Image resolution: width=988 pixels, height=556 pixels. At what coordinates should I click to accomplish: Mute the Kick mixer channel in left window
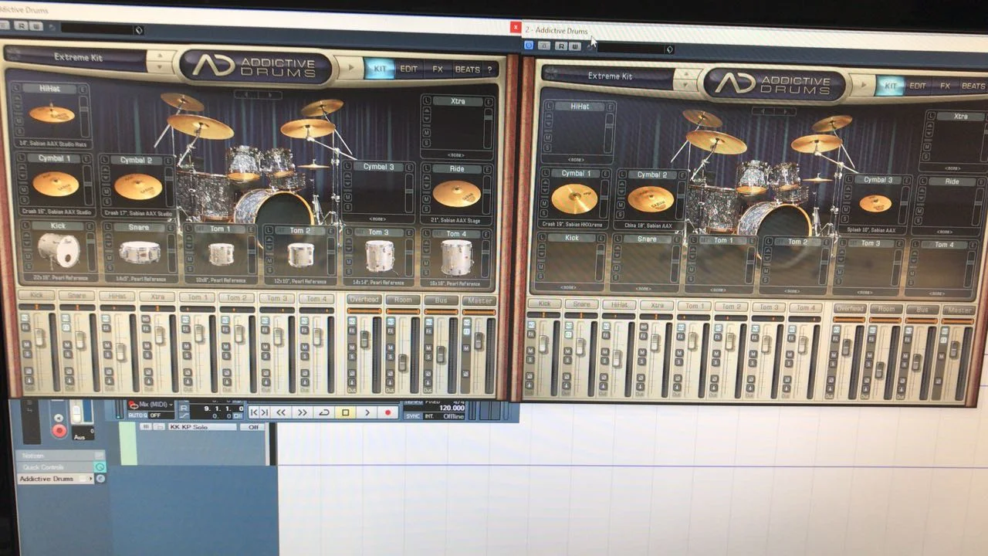click(28, 345)
